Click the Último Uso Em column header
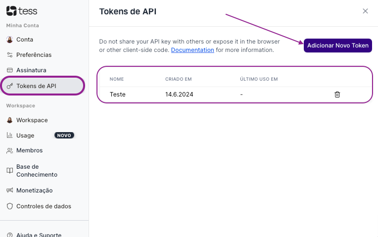The image size is (378, 237). (259, 79)
